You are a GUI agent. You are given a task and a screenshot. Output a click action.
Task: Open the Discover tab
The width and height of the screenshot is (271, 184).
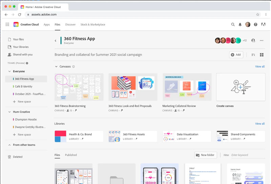tap(70, 24)
